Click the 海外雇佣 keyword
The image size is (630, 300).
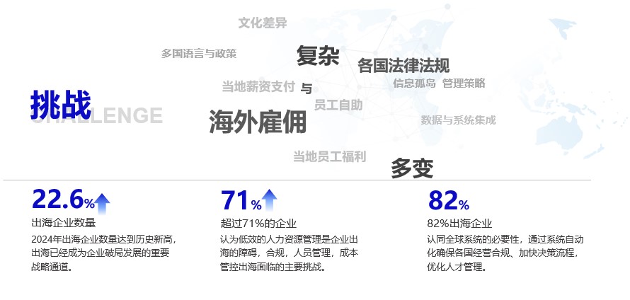pos(258,122)
